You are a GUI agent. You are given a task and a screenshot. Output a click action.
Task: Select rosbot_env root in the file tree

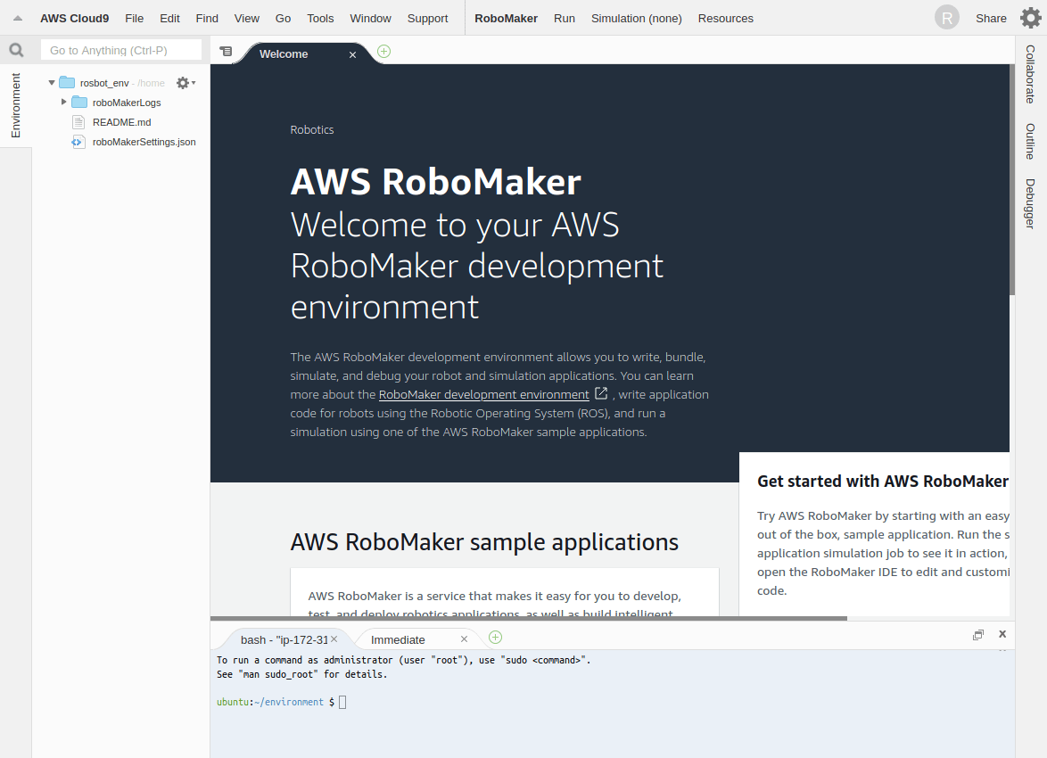click(104, 83)
